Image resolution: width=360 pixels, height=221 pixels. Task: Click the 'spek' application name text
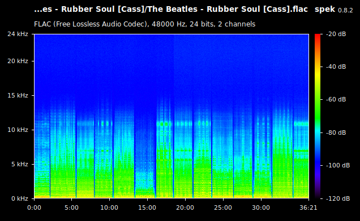(x=325, y=10)
